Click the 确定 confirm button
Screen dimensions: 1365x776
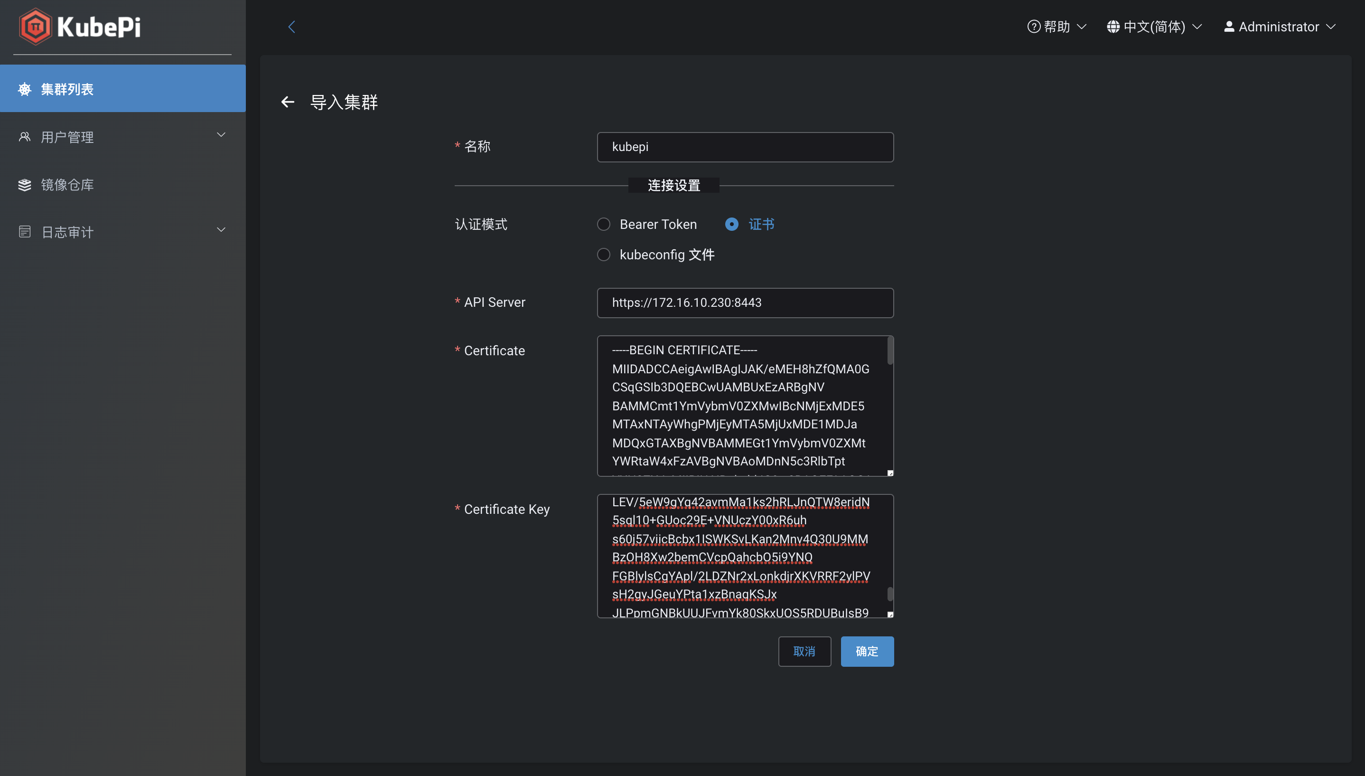pos(867,651)
